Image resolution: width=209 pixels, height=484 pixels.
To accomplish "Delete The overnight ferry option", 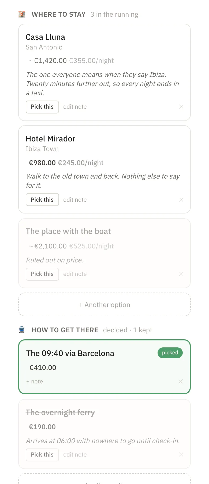I will click(x=181, y=455).
